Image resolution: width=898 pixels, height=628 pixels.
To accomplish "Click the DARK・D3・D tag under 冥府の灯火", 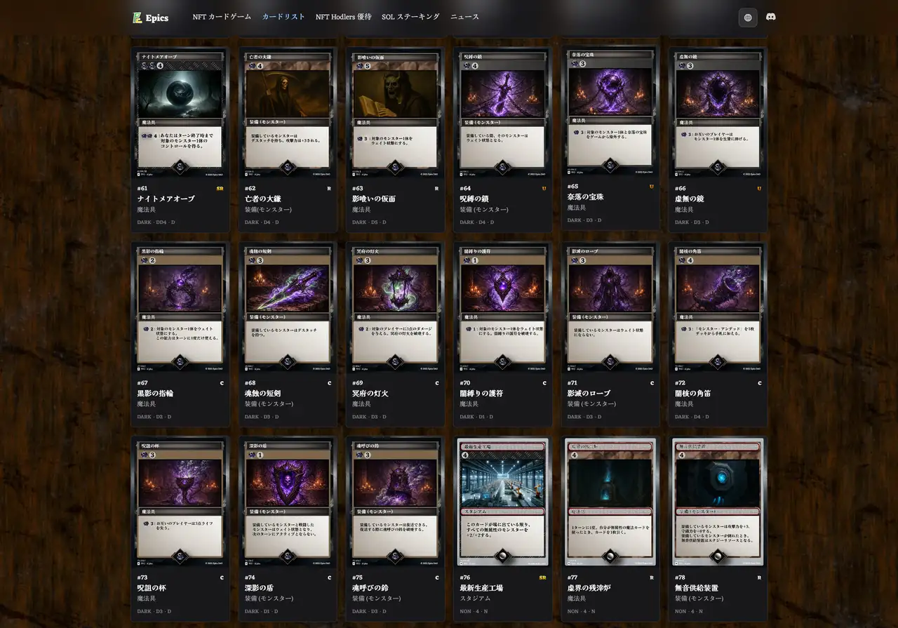I will 369,415.
